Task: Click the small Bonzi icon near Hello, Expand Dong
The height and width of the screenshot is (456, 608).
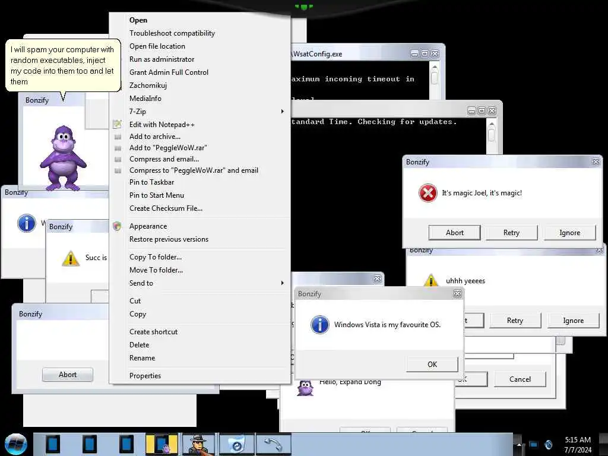Action: pyautogui.click(x=305, y=388)
